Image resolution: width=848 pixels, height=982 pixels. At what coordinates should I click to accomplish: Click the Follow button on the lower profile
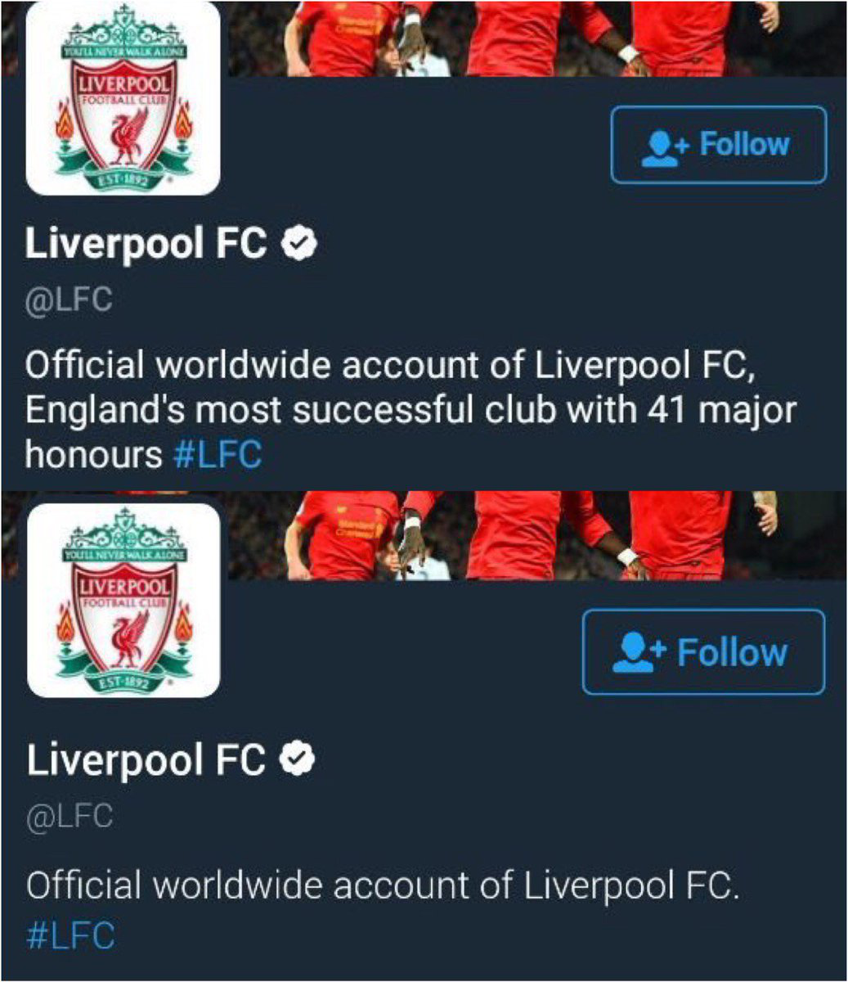[x=704, y=652]
